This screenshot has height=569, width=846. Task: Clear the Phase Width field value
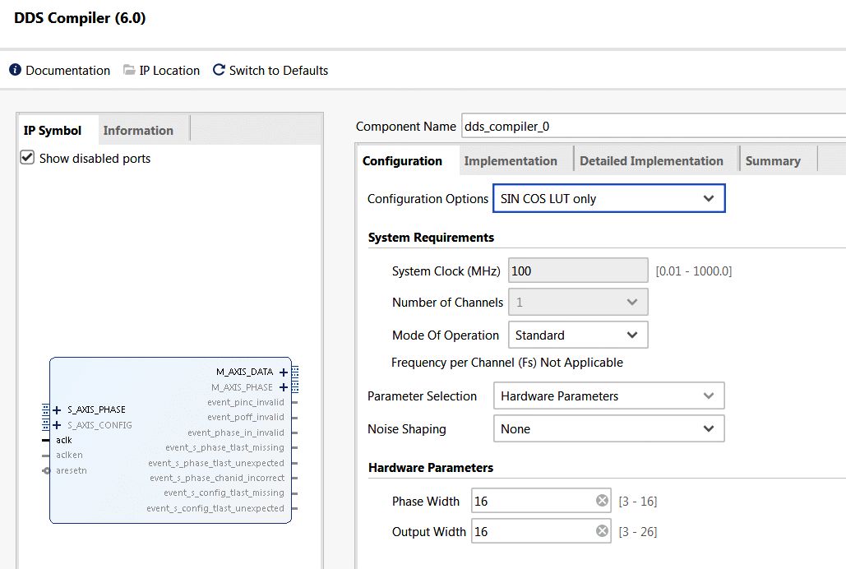point(602,501)
